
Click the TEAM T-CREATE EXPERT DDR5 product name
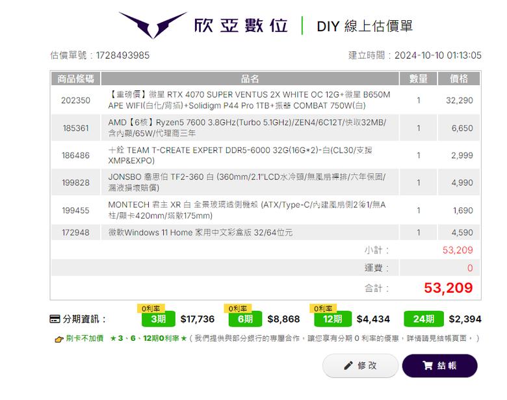click(x=240, y=155)
